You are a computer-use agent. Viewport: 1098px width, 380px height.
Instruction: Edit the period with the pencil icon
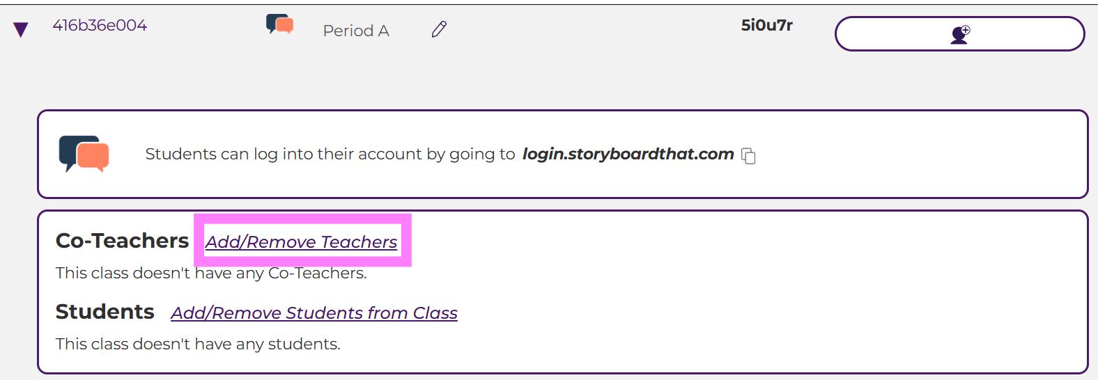point(439,29)
